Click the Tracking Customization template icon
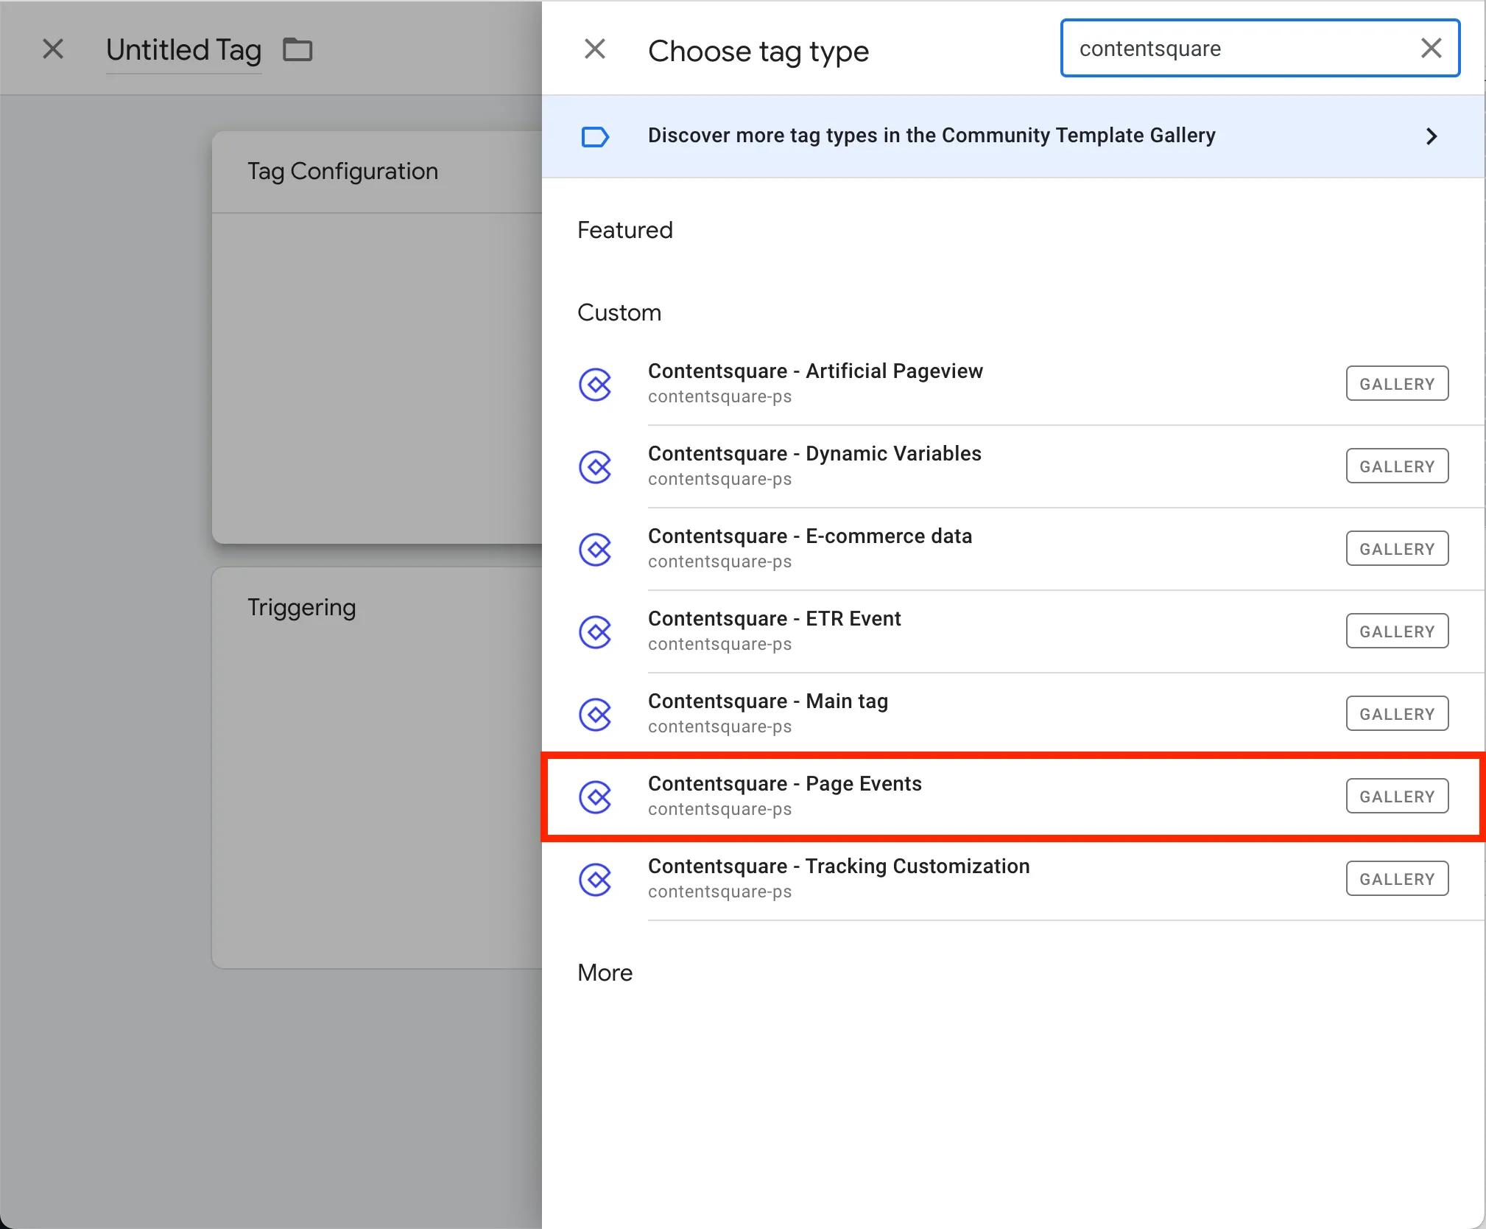 (x=595, y=879)
